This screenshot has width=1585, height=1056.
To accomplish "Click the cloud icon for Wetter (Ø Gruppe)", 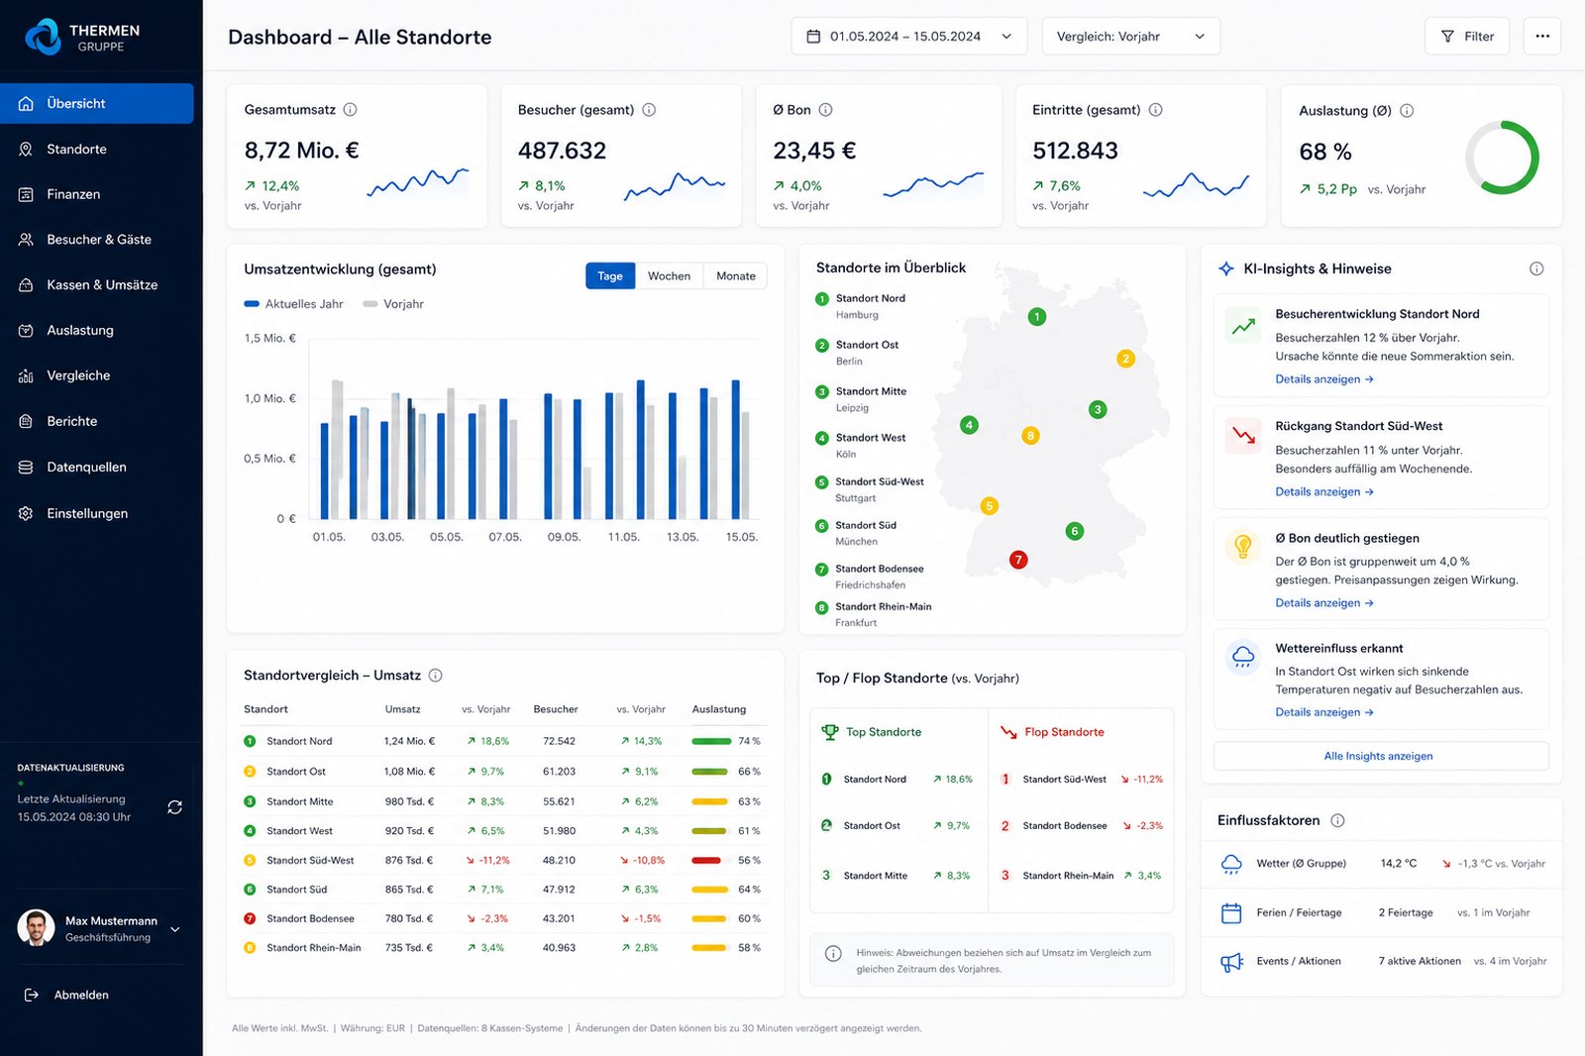I will [1231, 864].
